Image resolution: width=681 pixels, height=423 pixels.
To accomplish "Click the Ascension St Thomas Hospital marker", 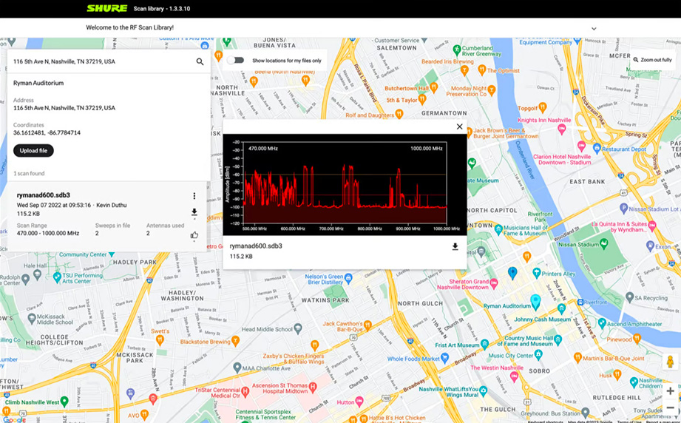I will [313, 385].
